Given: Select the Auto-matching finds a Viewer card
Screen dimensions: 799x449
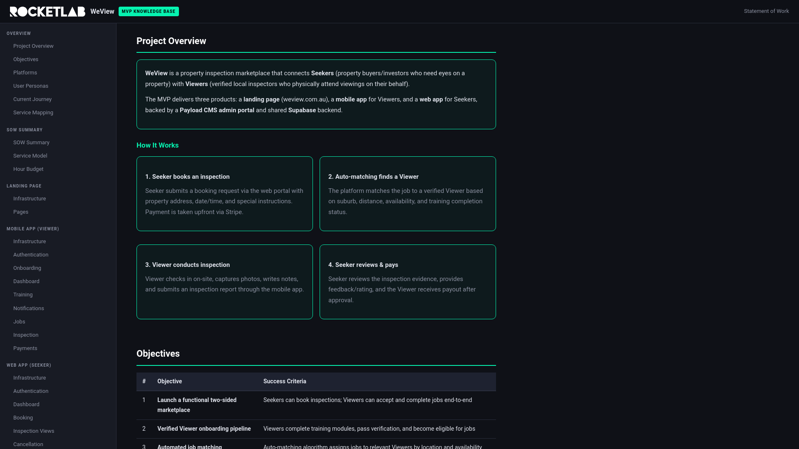Looking at the screenshot, I should click(408, 194).
